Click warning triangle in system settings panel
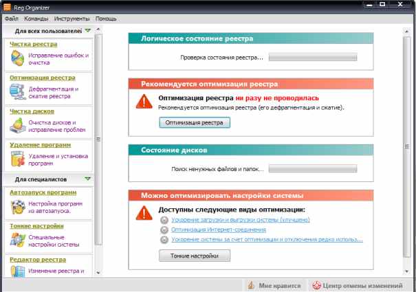Screen dimensions: 416x292 [144, 213]
